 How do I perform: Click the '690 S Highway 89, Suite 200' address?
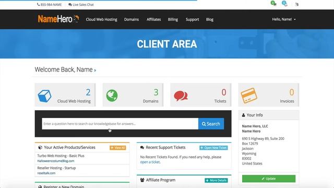[263, 138]
